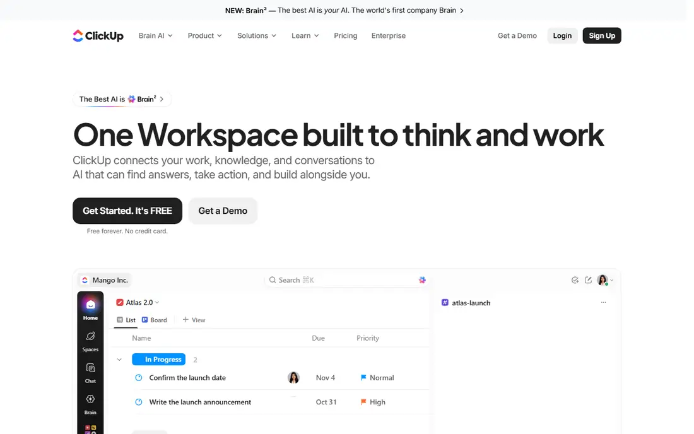
Task: Click the atlas-launch channel name
Action: click(471, 303)
